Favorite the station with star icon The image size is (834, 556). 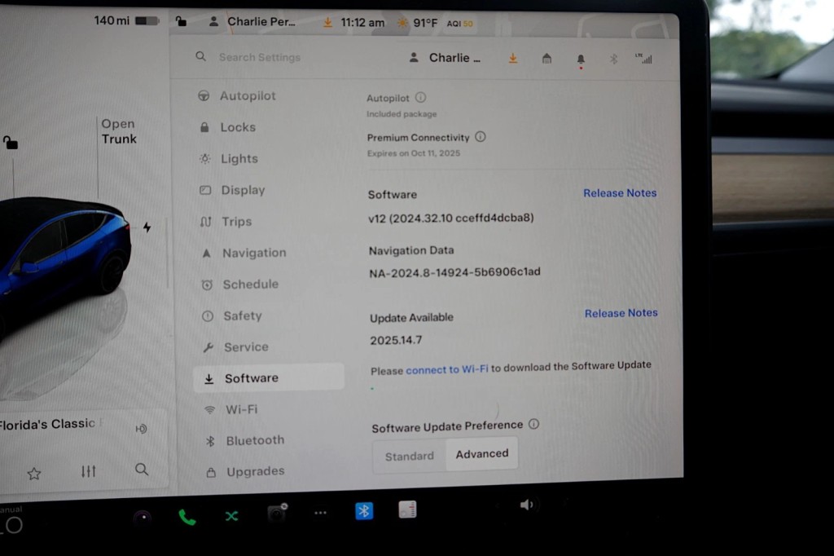pos(34,473)
